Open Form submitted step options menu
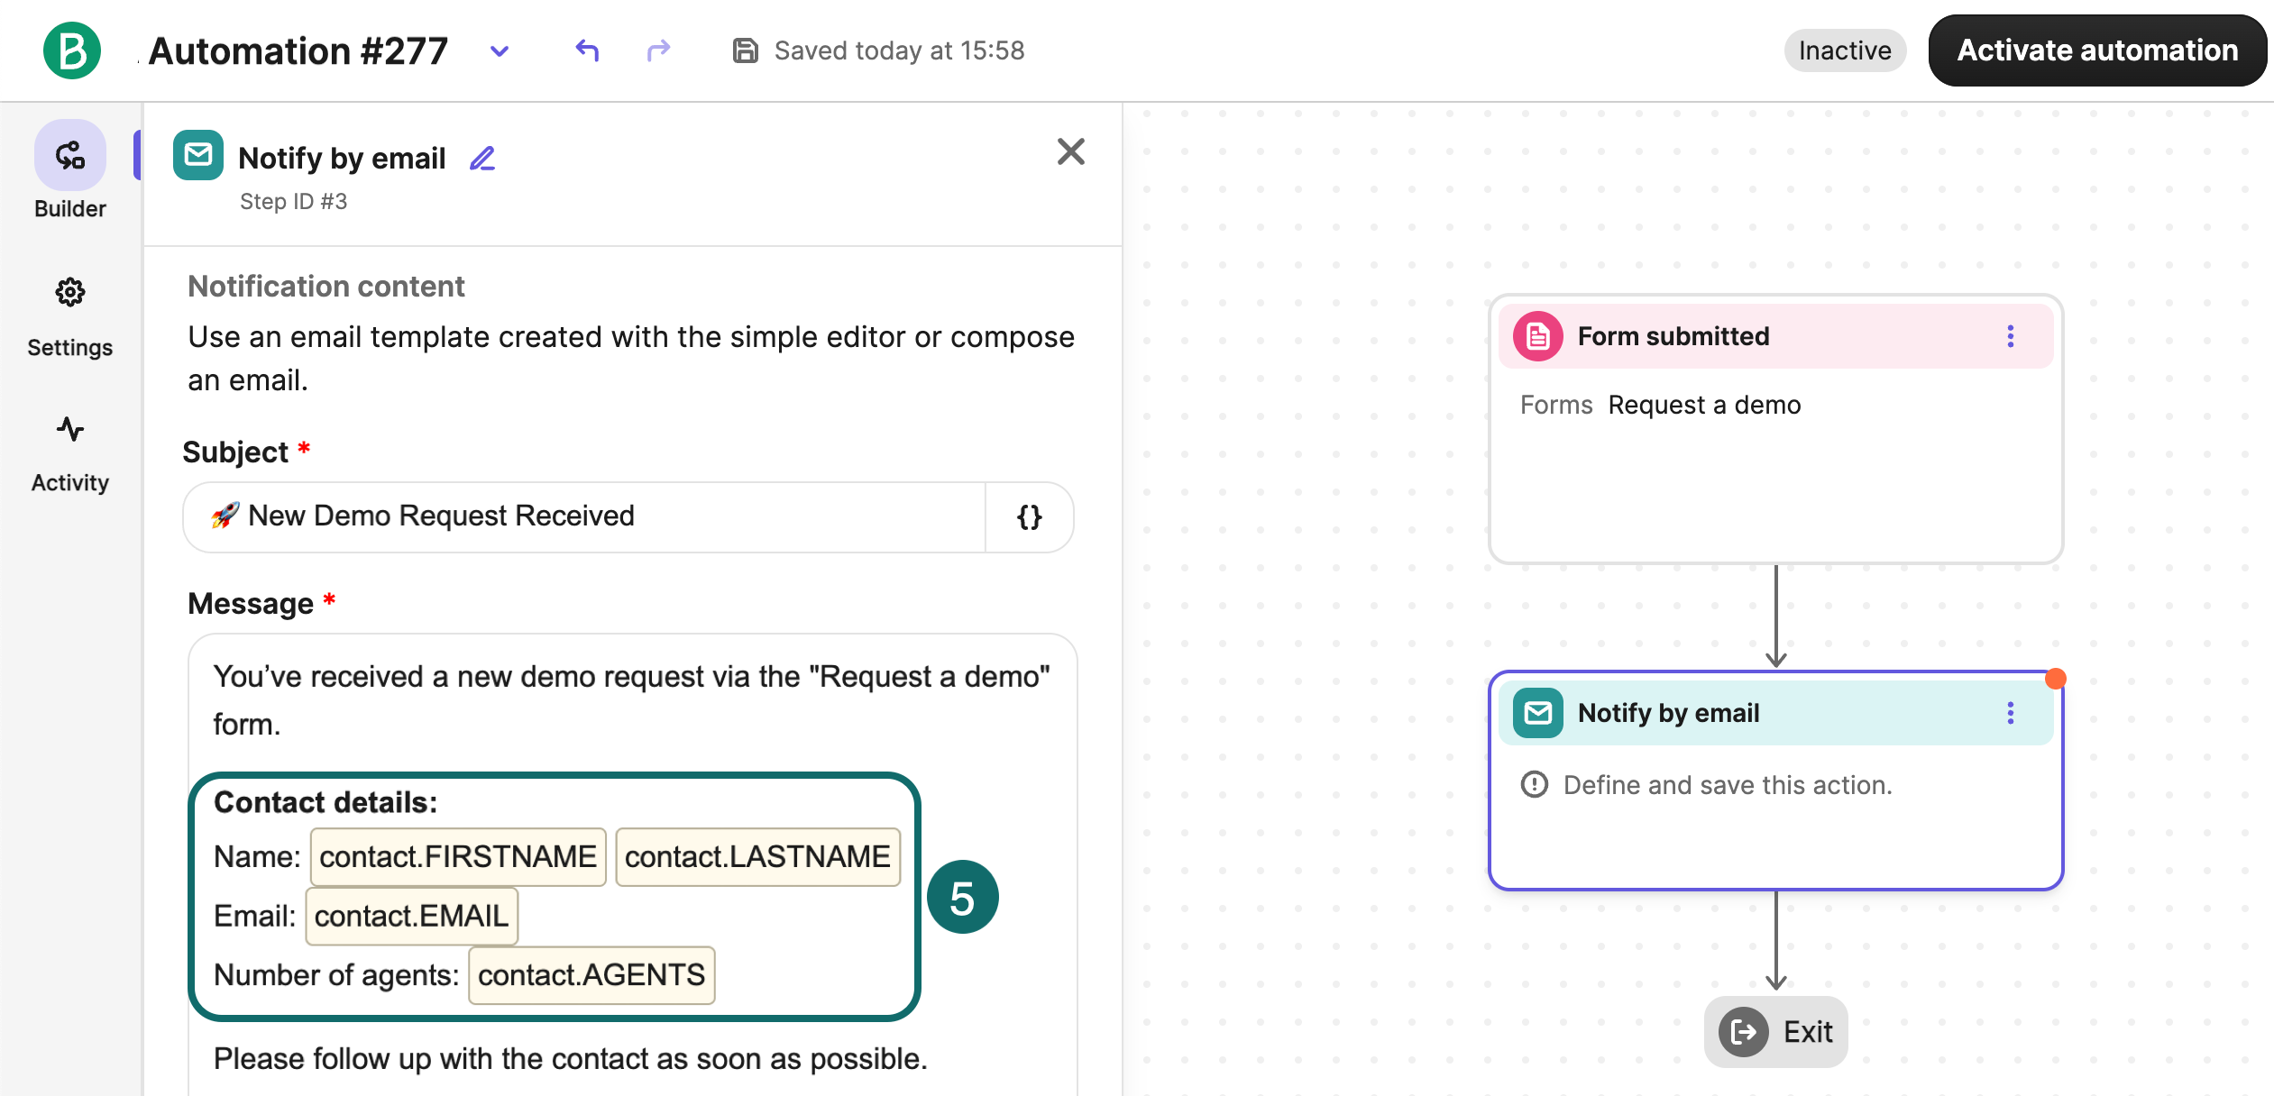Image resolution: width=2274 pixels, height=1096 pixels. pos(2010,336)
